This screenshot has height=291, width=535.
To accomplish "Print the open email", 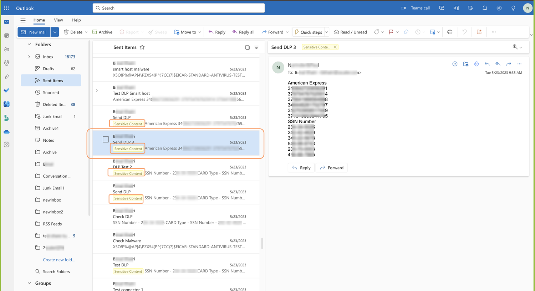I will [450, 32].
